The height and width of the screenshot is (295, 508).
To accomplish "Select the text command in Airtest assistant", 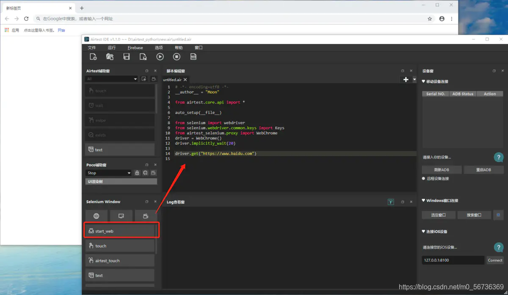I will [x=120, y=150].
